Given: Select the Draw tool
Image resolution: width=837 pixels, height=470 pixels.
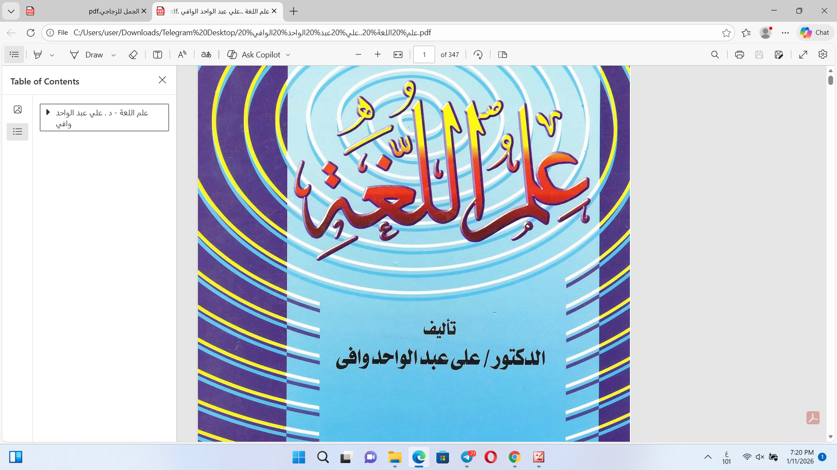Looking at the screenshot, I should (x=87, y=54).
